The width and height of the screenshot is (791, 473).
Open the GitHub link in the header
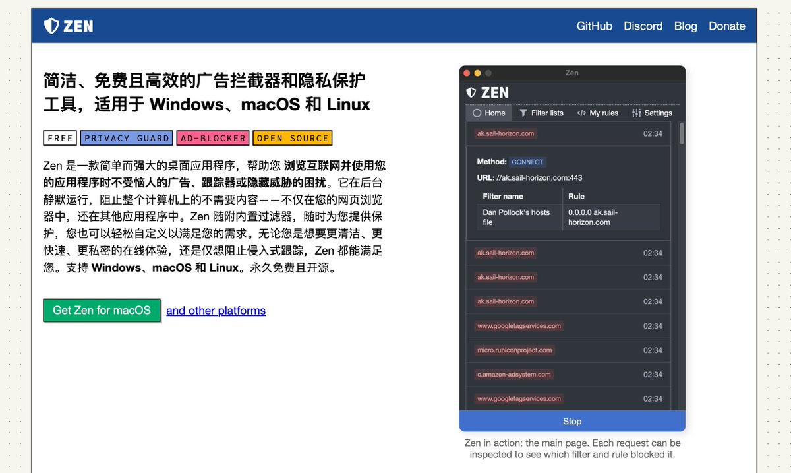click(x=594, y=26)
